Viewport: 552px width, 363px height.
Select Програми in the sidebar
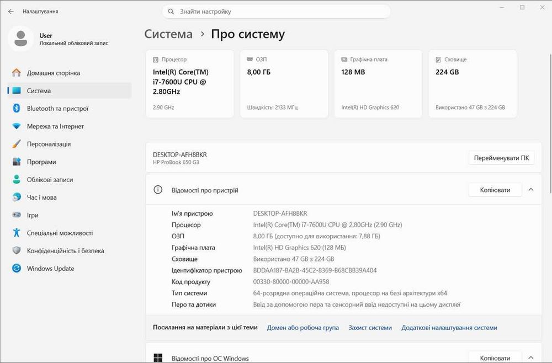click(x=70, y=162)
